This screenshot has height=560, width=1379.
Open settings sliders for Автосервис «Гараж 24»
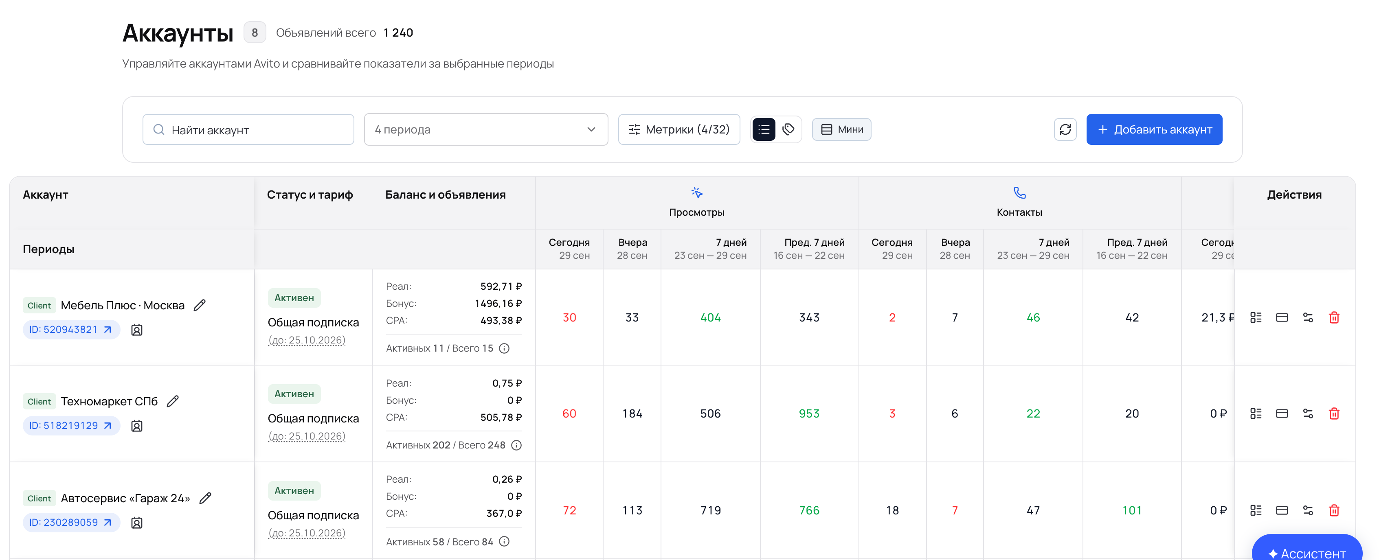1308,510
